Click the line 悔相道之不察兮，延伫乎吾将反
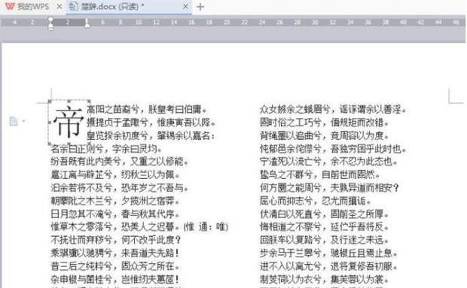 (x=325, y=227)
